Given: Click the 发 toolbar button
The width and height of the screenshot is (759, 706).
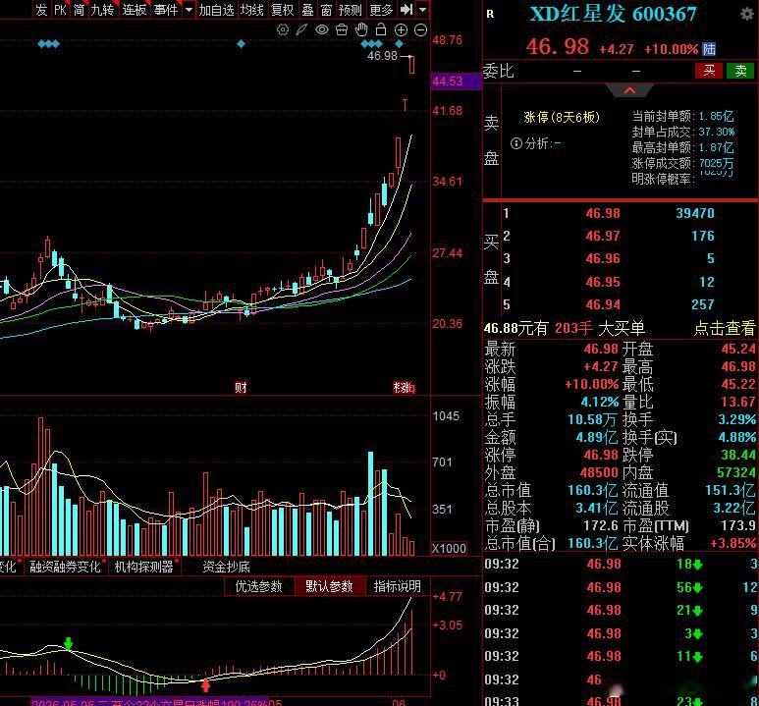Looking at the screenshot, I should coord(42,10).
